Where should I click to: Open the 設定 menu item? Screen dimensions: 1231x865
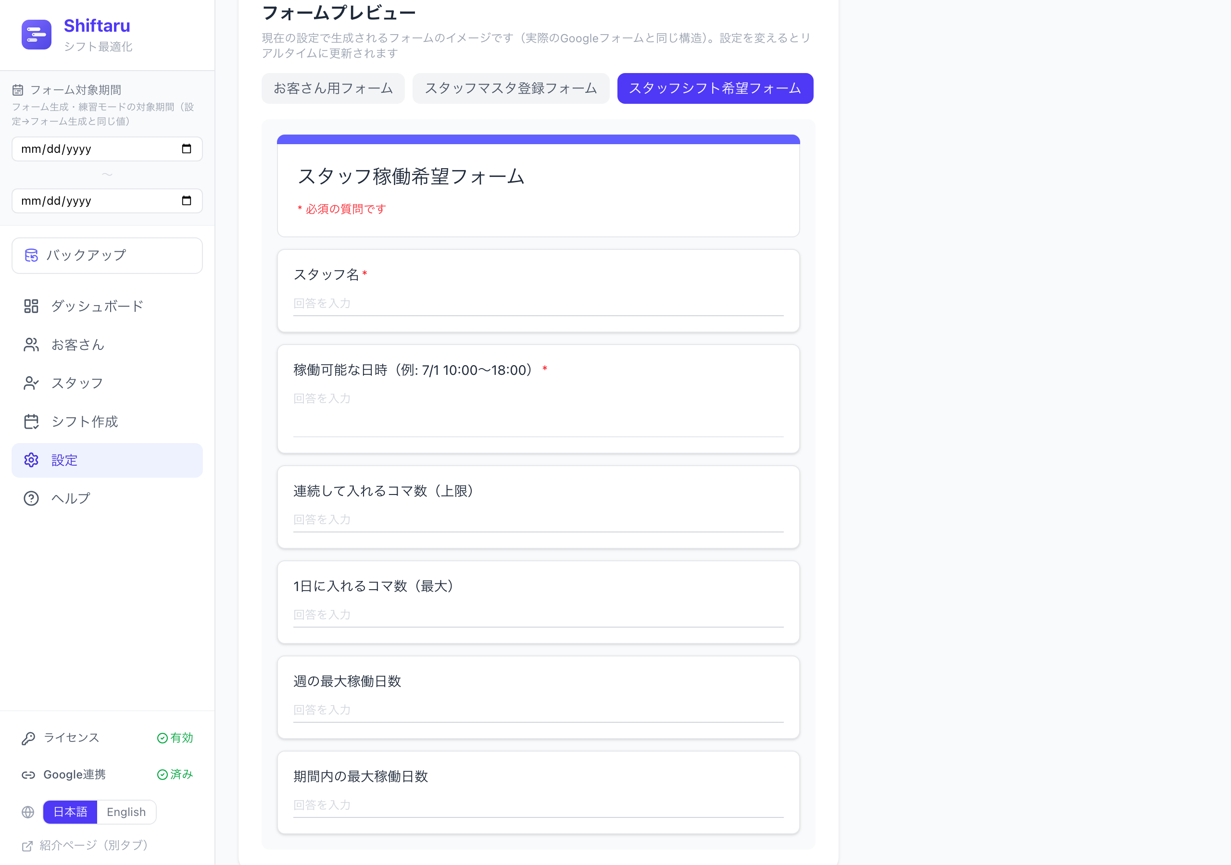pos(107,460)
